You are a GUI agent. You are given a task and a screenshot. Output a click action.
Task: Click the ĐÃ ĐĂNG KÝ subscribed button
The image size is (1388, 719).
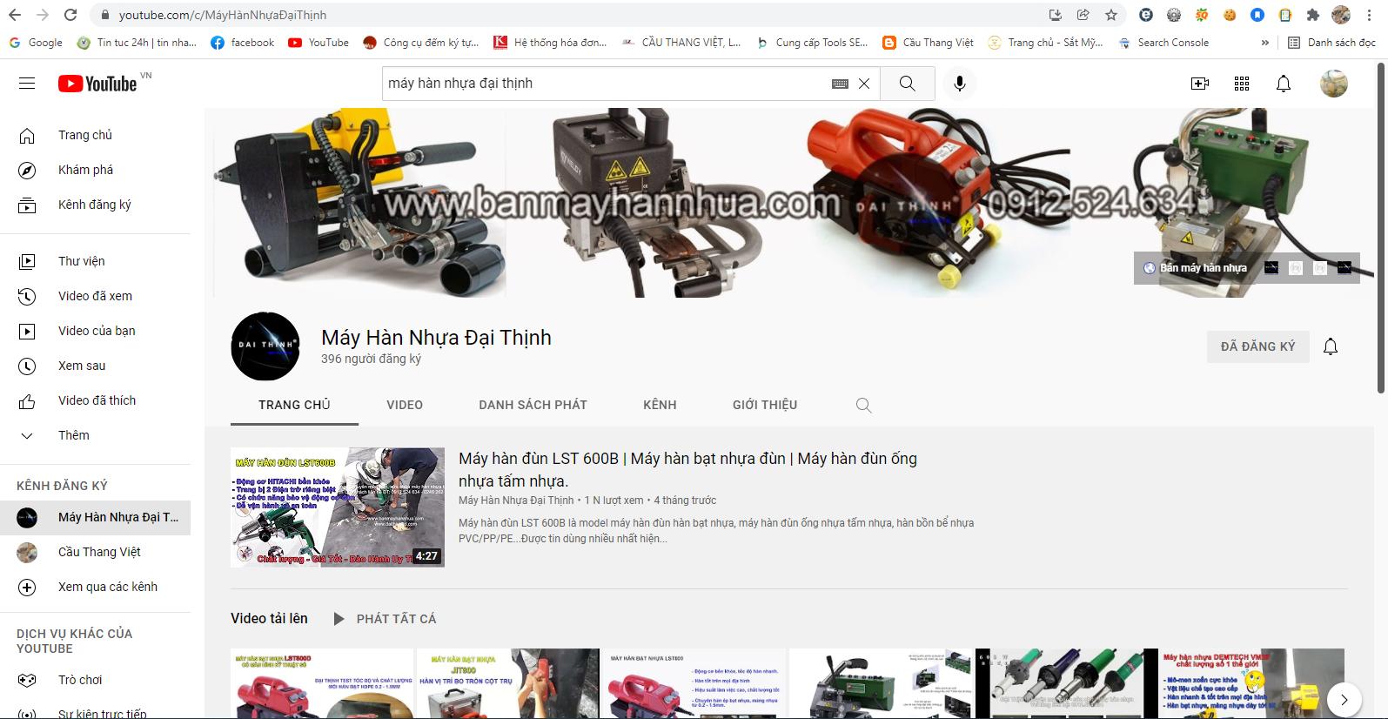pyautogui.click(x=1257, y=346)
